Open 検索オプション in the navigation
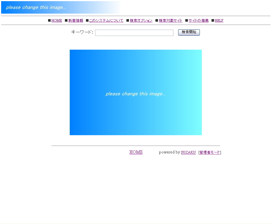 point(141,21)
